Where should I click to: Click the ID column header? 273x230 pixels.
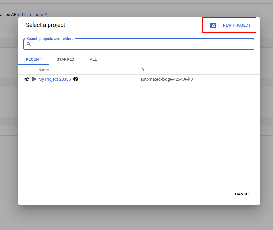coord(142,70)
